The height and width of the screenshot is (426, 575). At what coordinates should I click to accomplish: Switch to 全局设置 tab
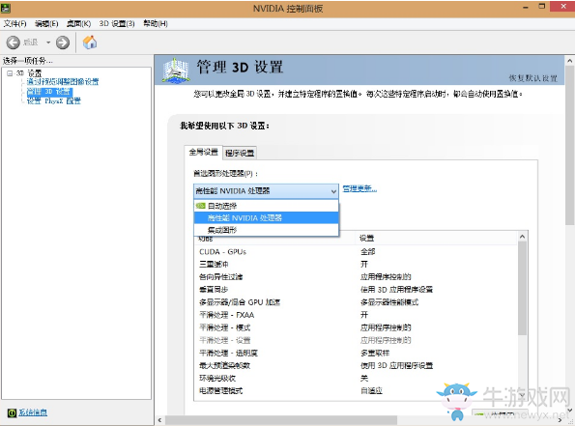click(204, 153)
